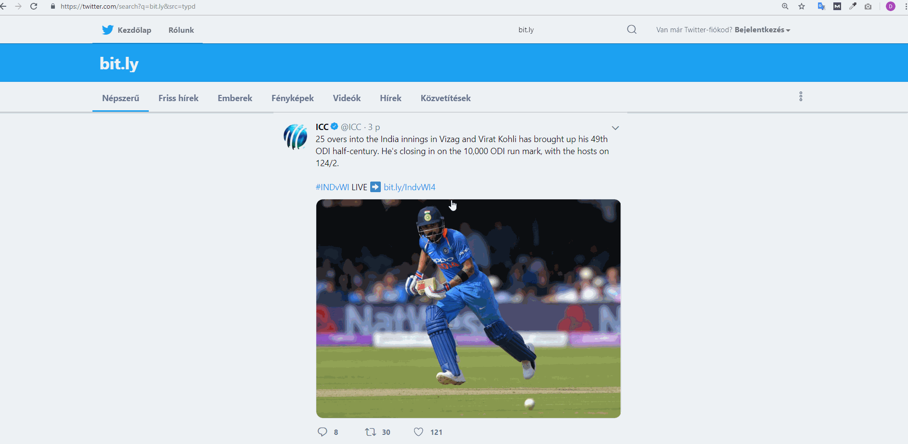Click the zoom magnifier icon in address bar
The image size is (908, 444).
[x=785, y=6]
